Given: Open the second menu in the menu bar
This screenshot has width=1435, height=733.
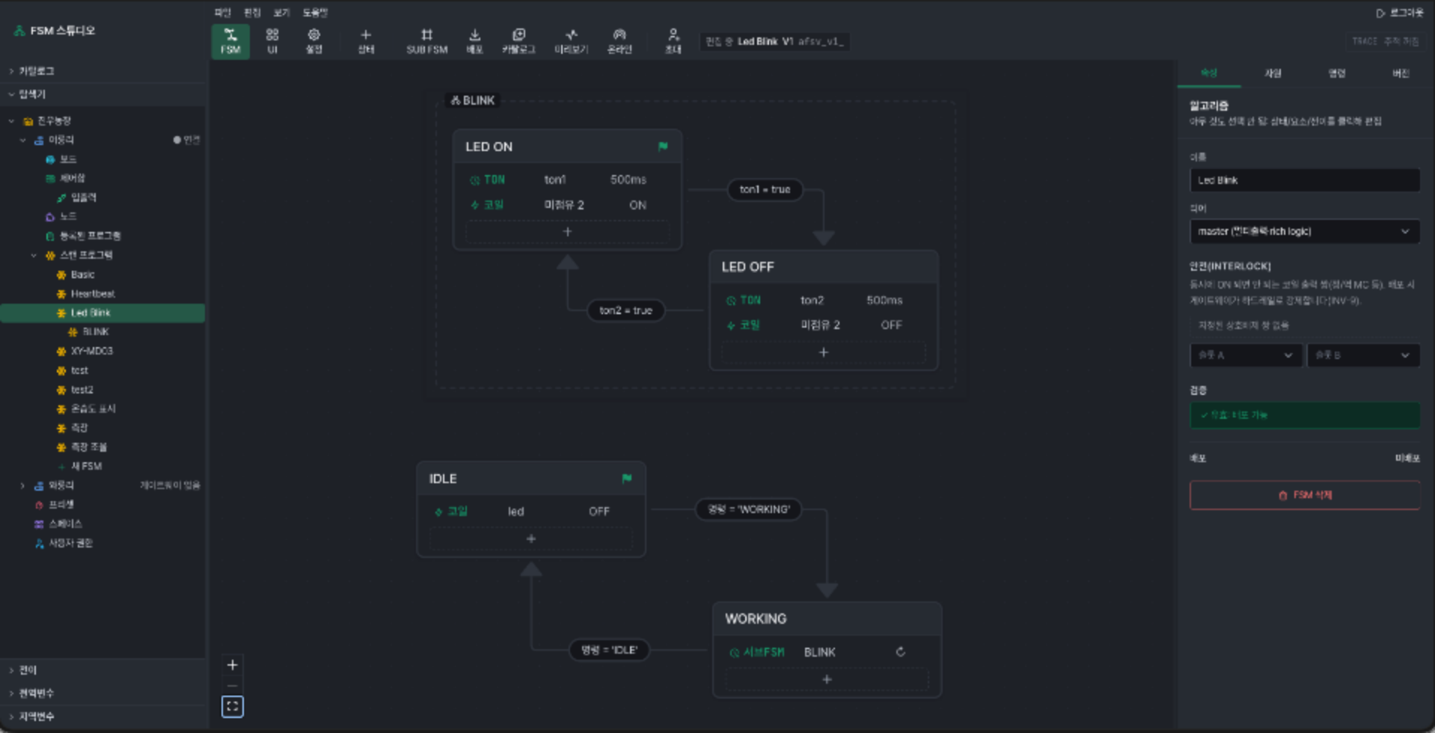Looking at the screenshot, I should pyautogui.click(x=252, y=13).
